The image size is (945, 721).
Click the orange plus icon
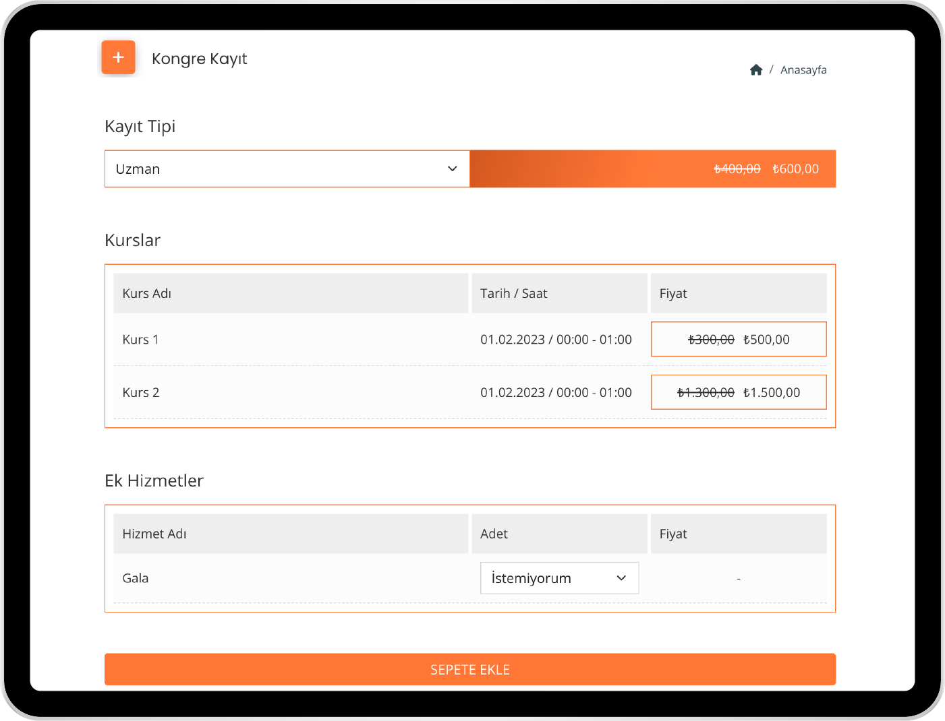[118, 57]
